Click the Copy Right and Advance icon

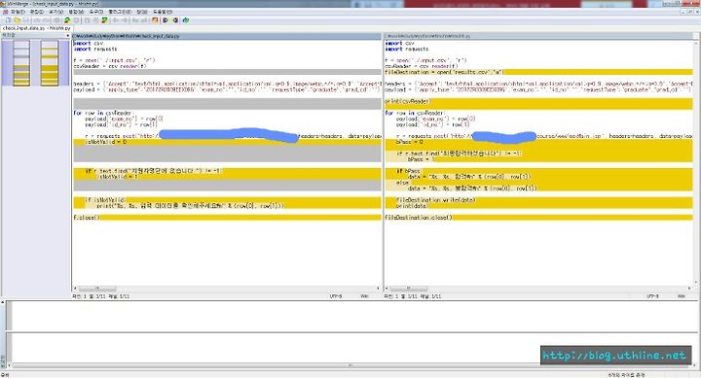(135, 20)
